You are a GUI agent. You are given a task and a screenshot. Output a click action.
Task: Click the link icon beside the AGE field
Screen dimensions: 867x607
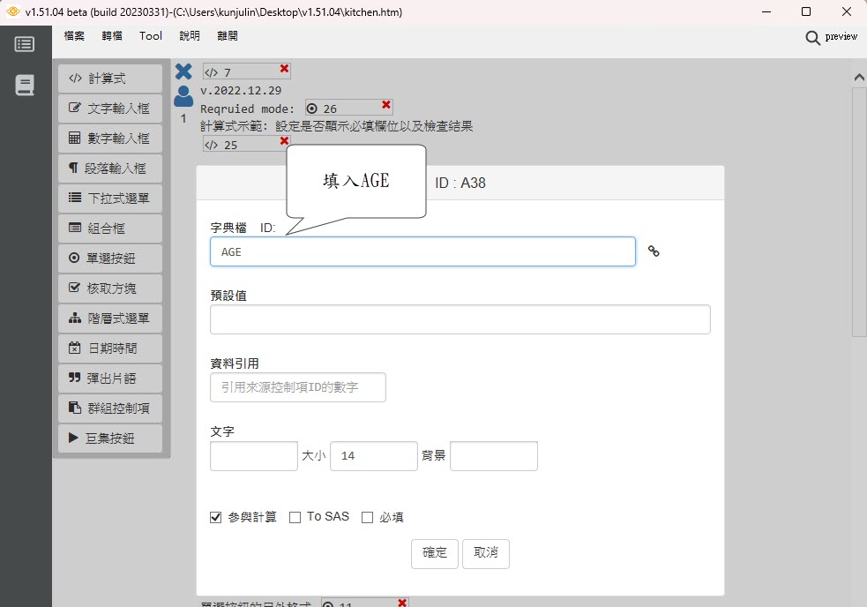654,251
